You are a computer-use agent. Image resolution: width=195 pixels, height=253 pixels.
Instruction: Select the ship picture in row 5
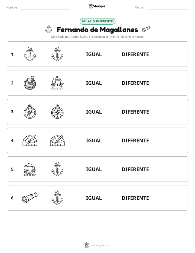click(x=30, y=169)
